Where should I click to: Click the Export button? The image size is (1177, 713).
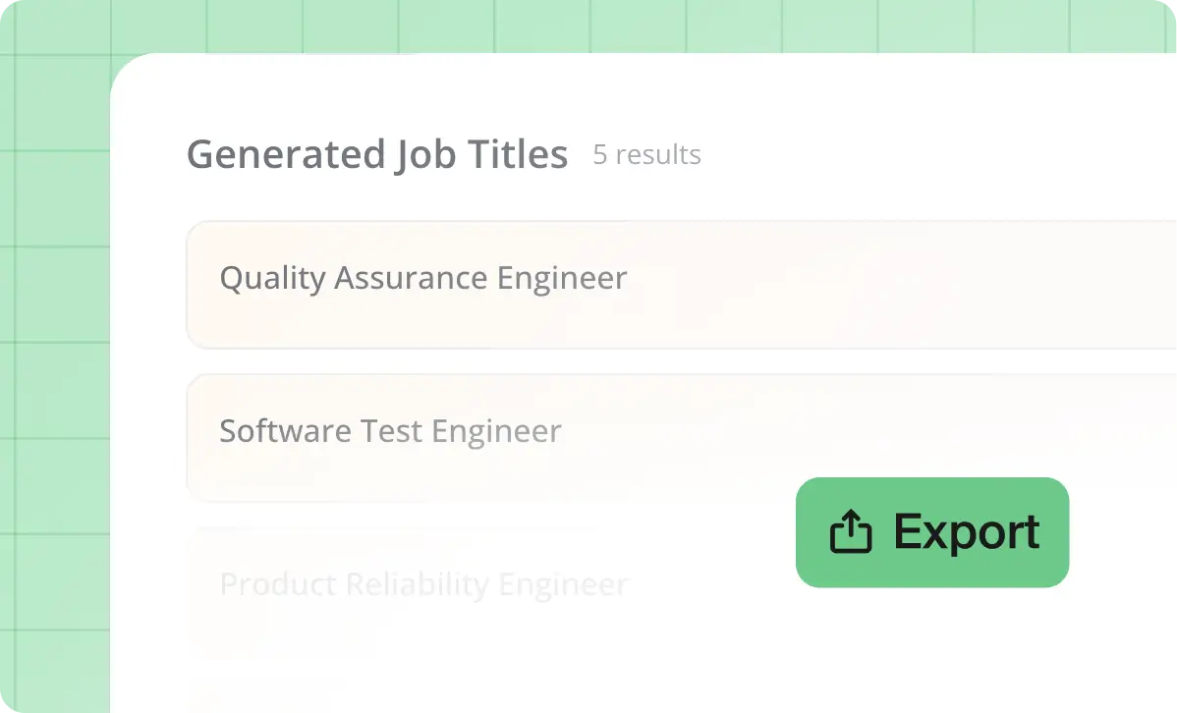[x=931, y=531]
